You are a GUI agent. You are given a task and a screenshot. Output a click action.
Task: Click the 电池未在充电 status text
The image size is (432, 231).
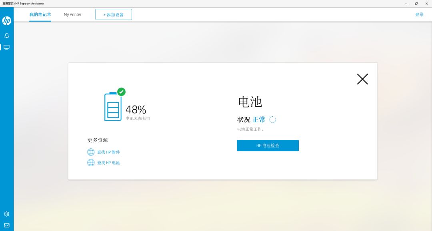[138, 118]
